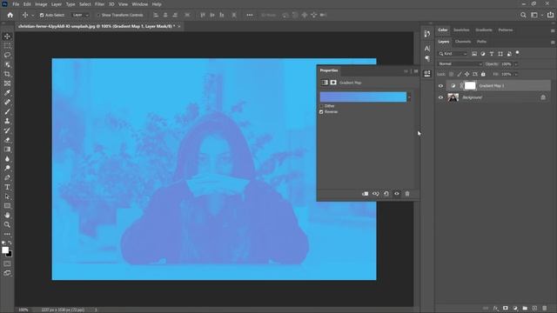Open the Paragraph panel icon

[427, 58]
